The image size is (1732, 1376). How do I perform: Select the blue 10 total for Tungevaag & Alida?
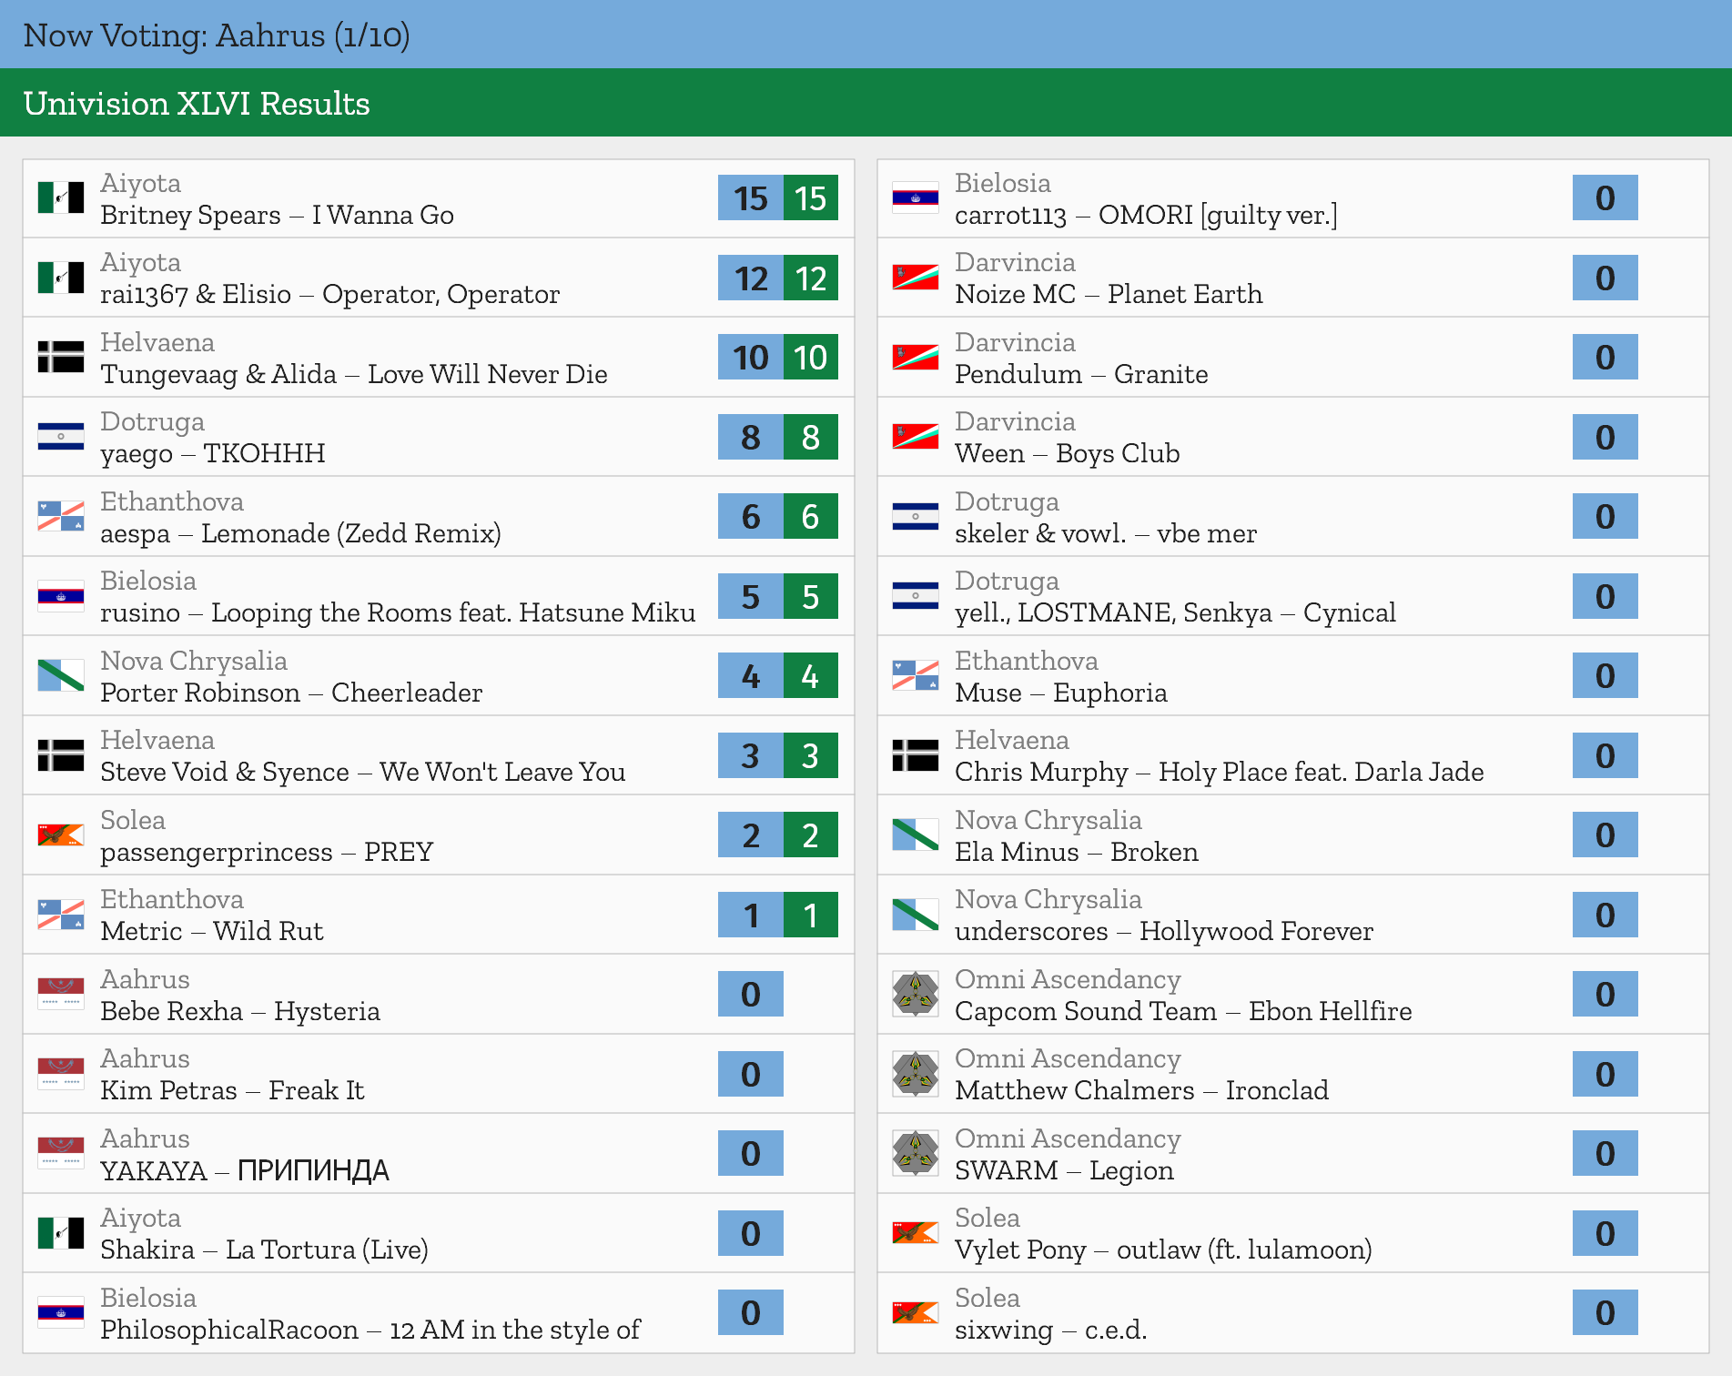751,357
